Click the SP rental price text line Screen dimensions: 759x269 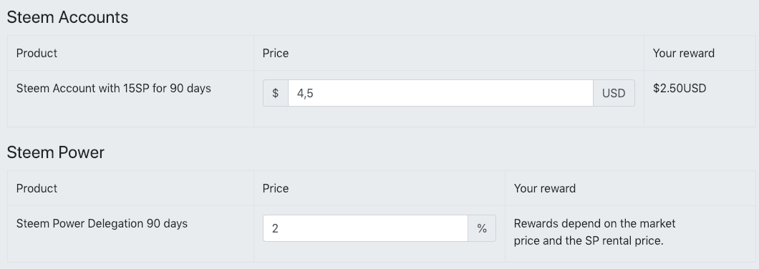(x=589, y=240)
